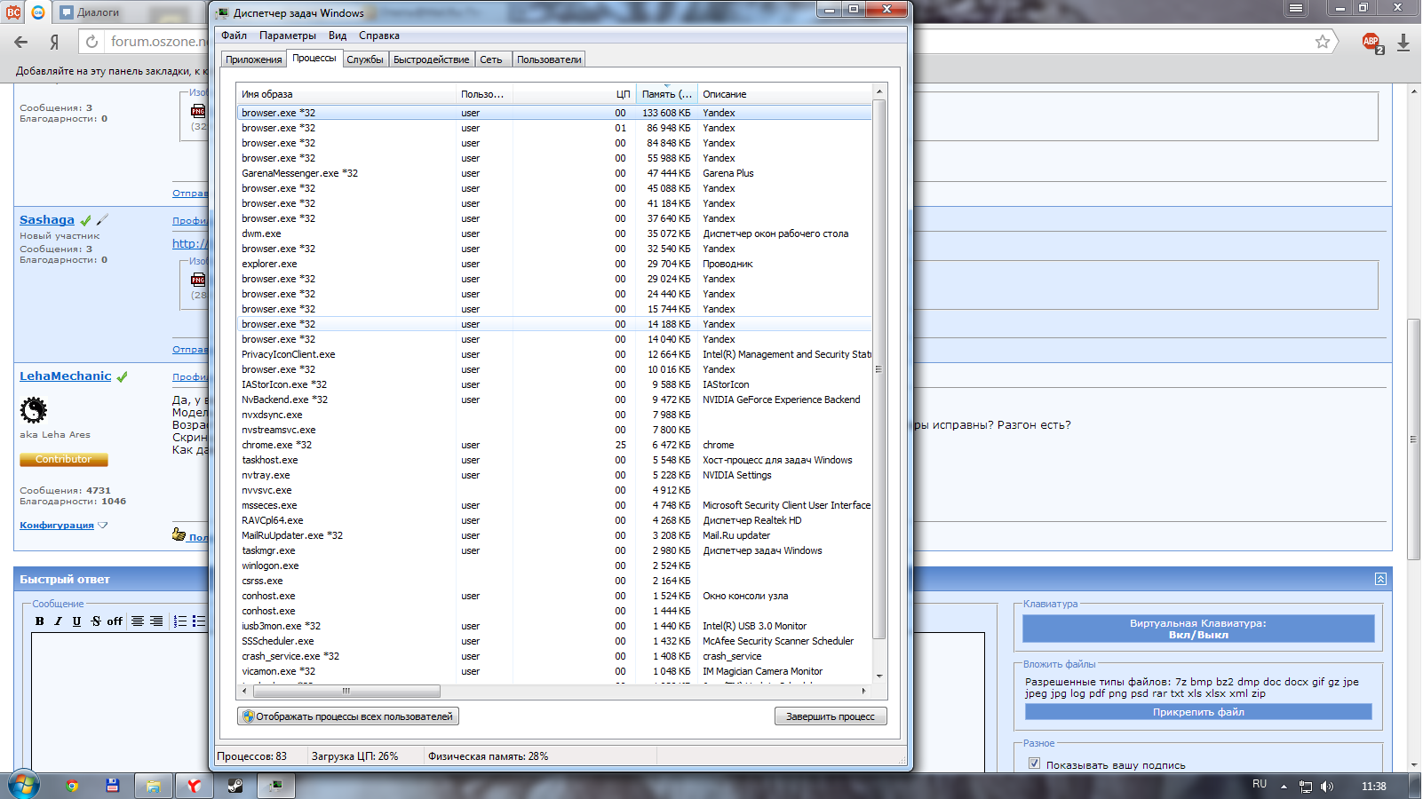The image size is (1423, 799).
Task: Click the volume speaker icon in the tray
Action: point(1327,787)
